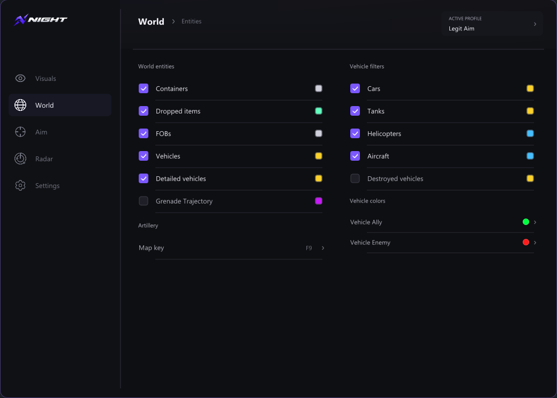Screen dimensions: 557x398
Task: Click the World breadcrumb title
Action: coord(151,21)
